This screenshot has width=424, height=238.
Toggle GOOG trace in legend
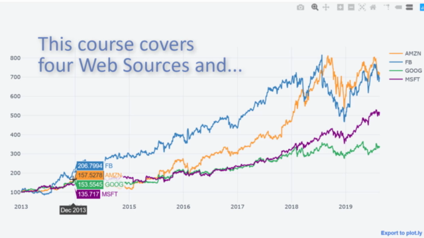(x=405, y=71)
